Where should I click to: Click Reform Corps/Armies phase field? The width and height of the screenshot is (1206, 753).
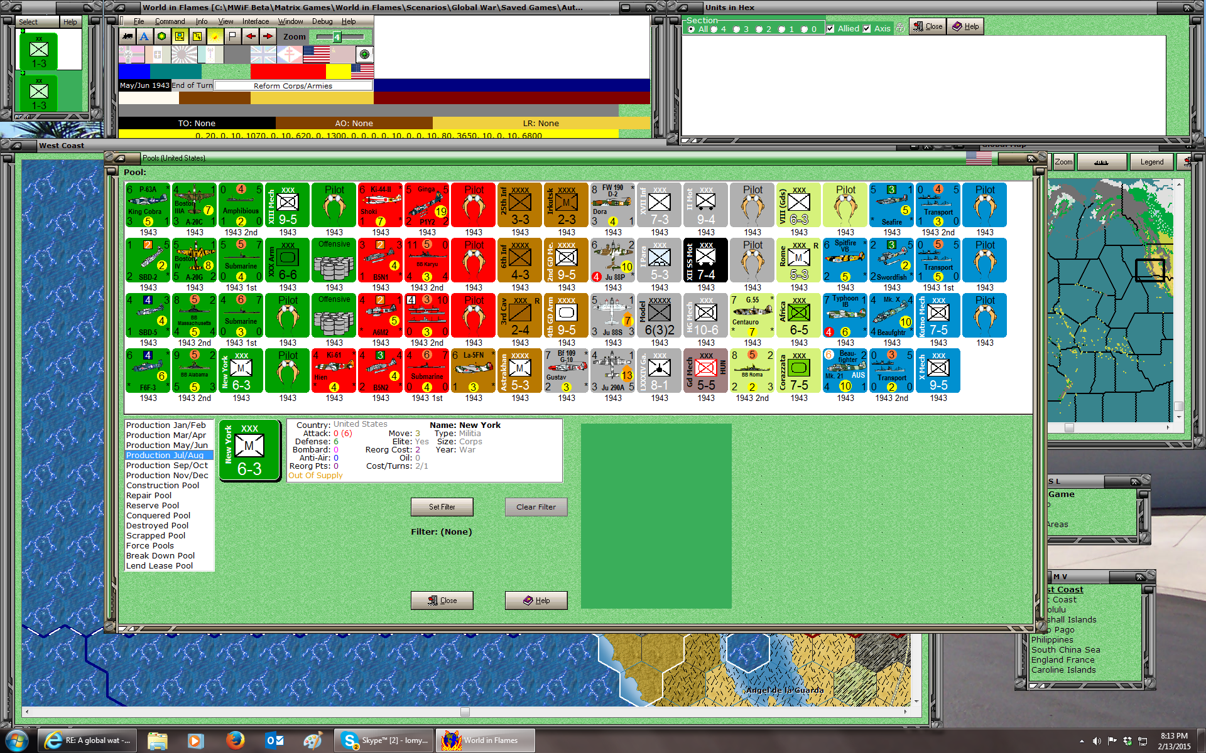coord(293,85)
